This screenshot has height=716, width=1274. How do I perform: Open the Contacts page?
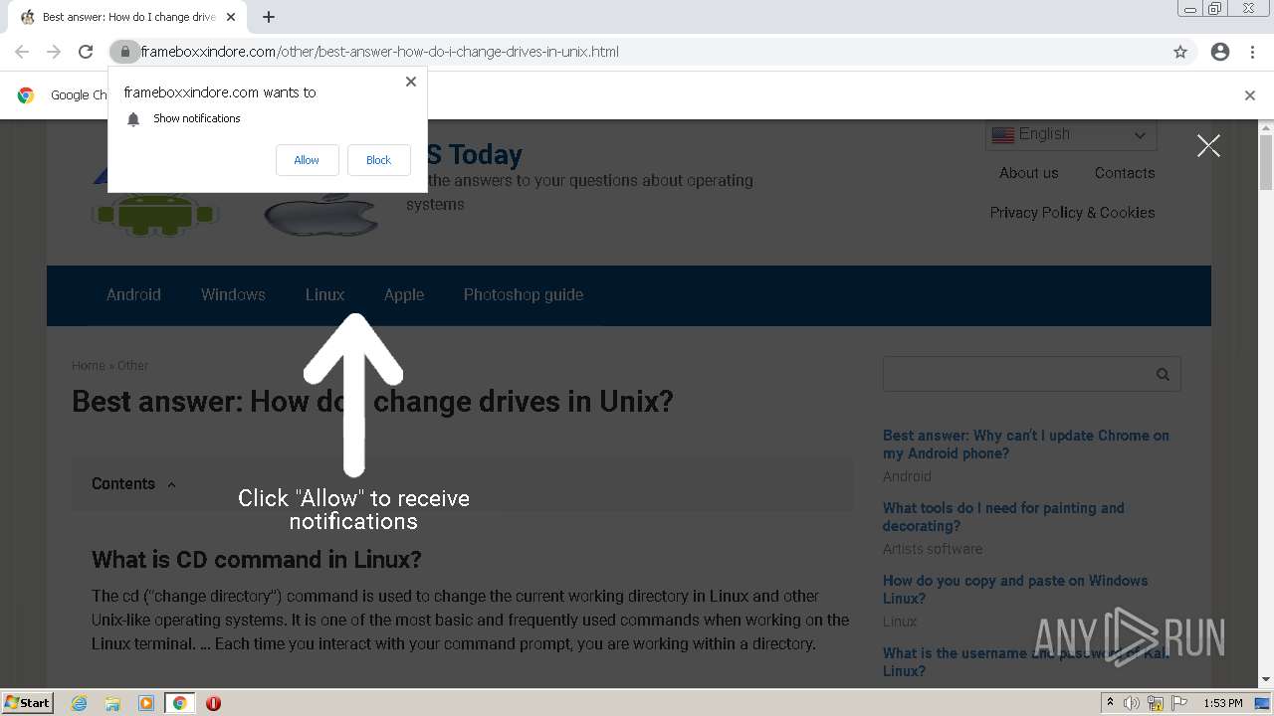point(1125,173)
